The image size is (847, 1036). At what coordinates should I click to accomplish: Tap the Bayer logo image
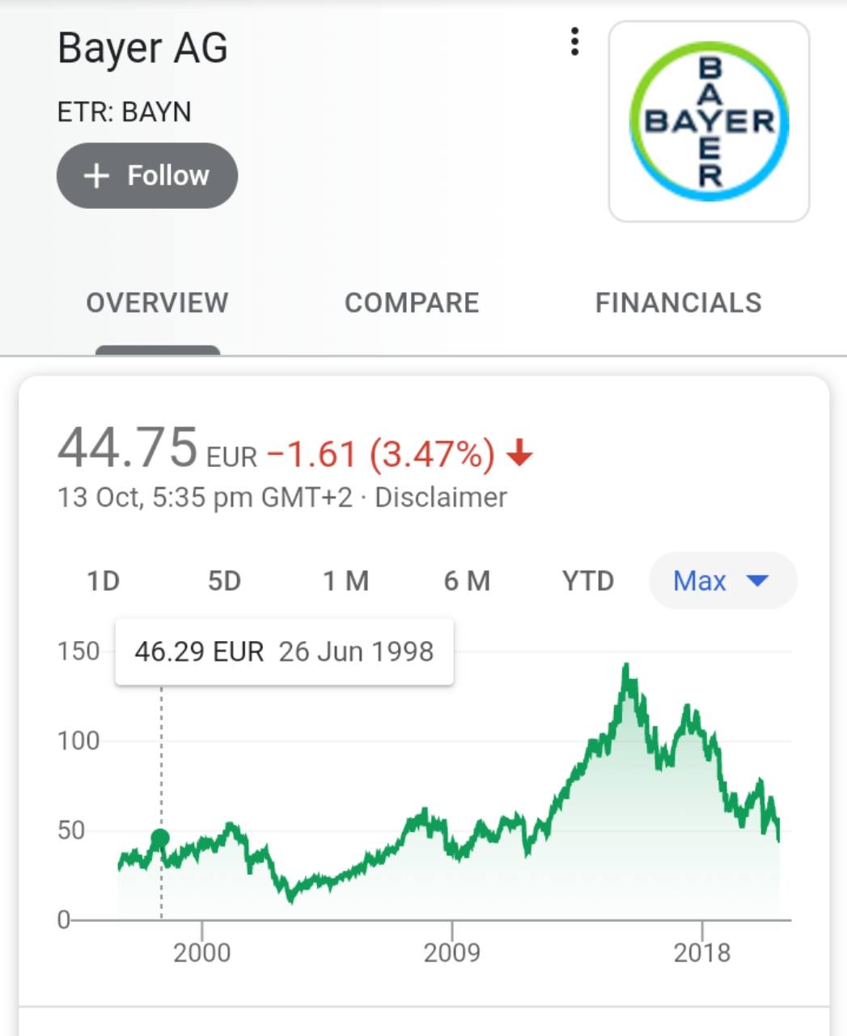point(709,121)
